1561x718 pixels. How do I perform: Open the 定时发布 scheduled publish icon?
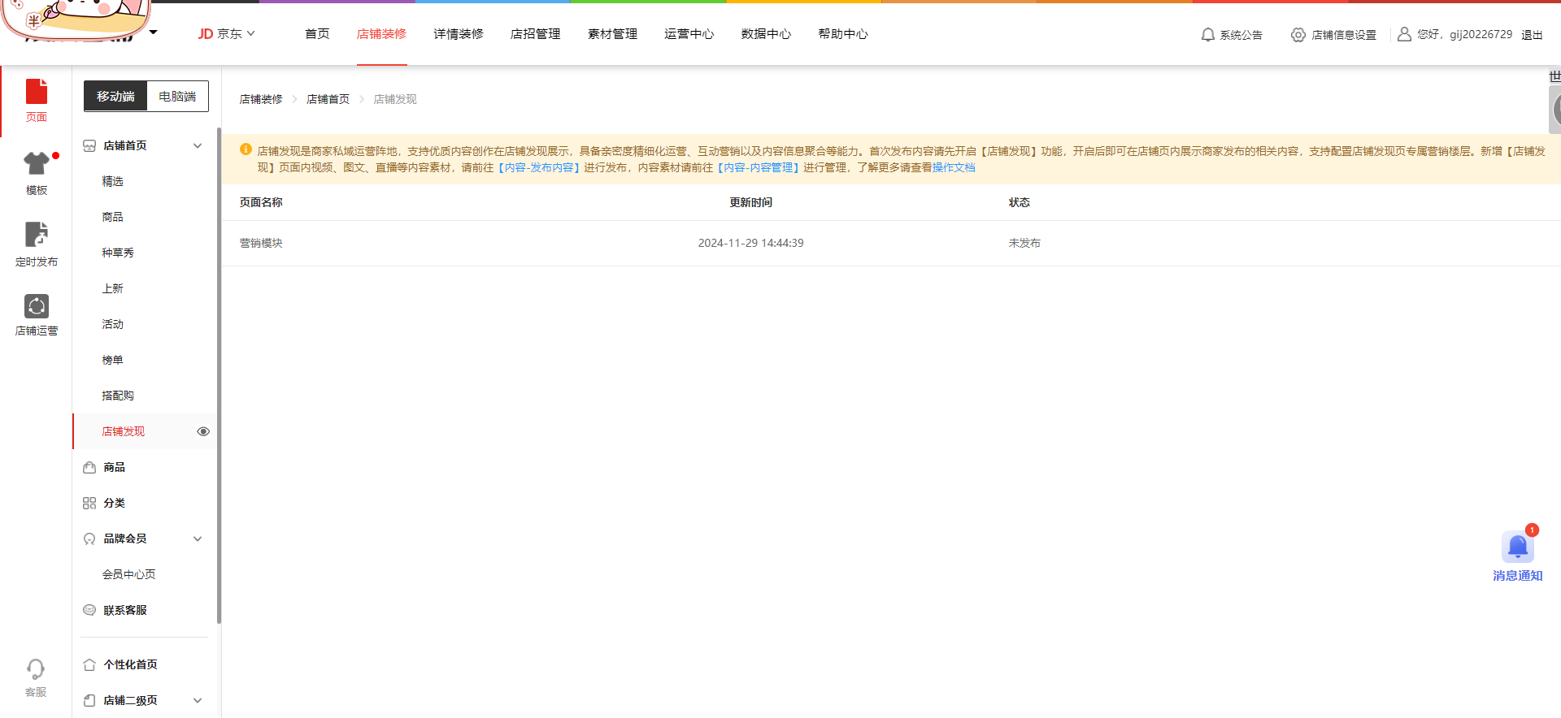[x=37, y=235]
